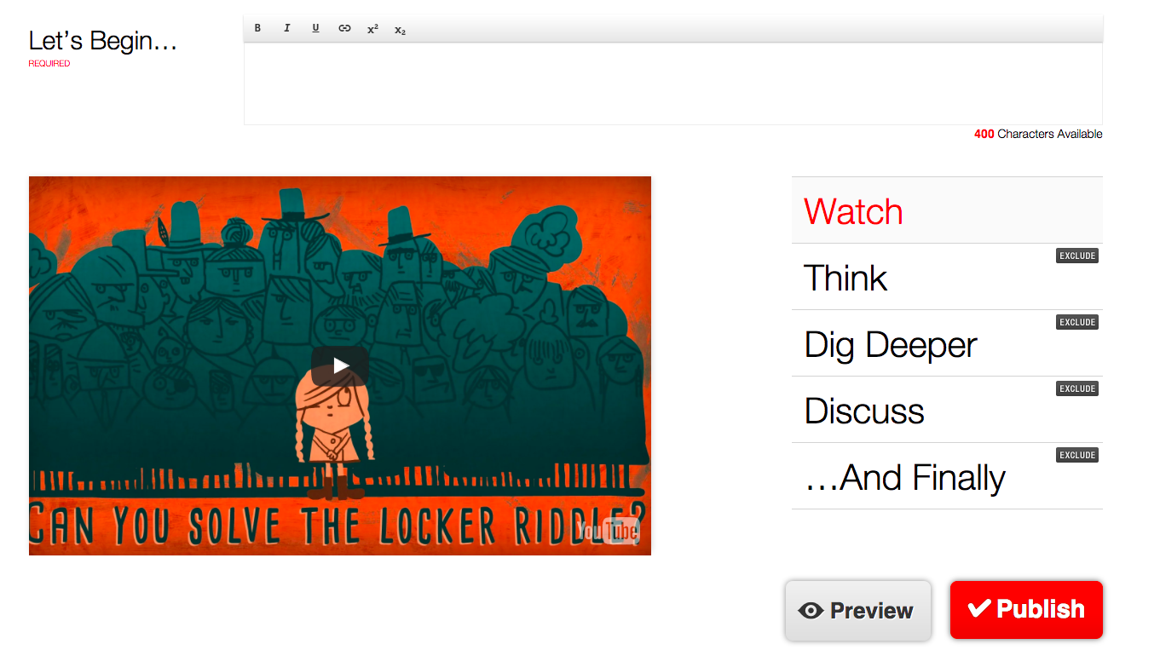Apply underline formatting in the toolbar
The height and width of the screenshot is (650, 1160).
[315, 28]
